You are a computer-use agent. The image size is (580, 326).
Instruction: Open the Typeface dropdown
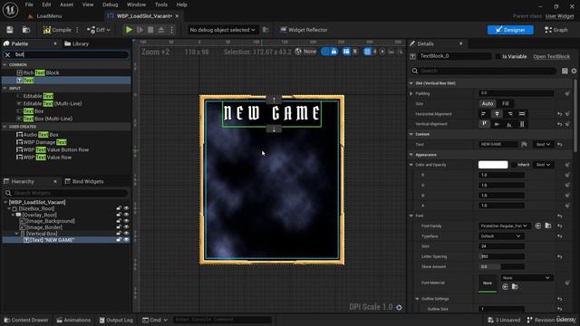click(501, 236)
